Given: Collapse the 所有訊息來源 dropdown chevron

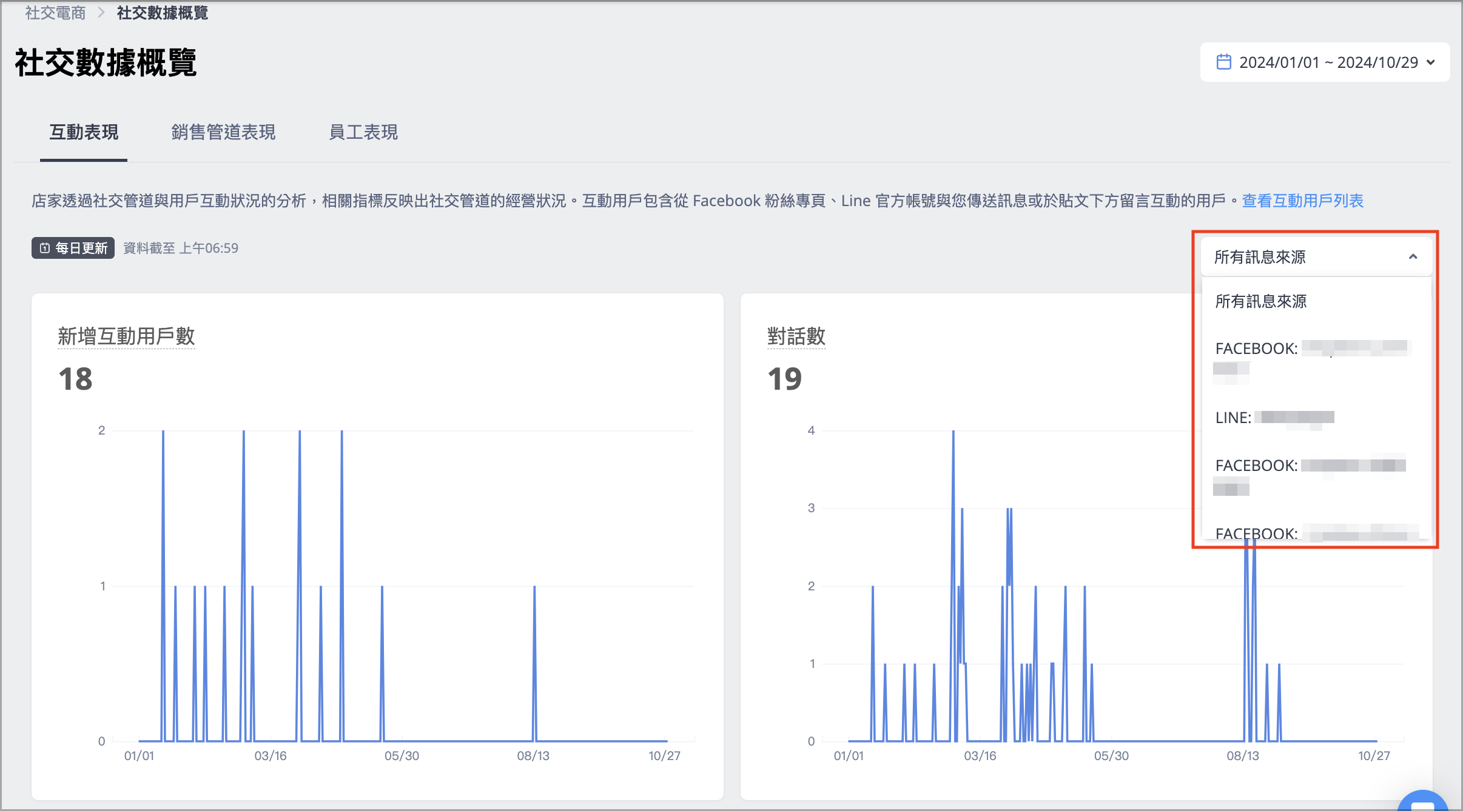Looking at the screenshot, I should pos(1413,257).
